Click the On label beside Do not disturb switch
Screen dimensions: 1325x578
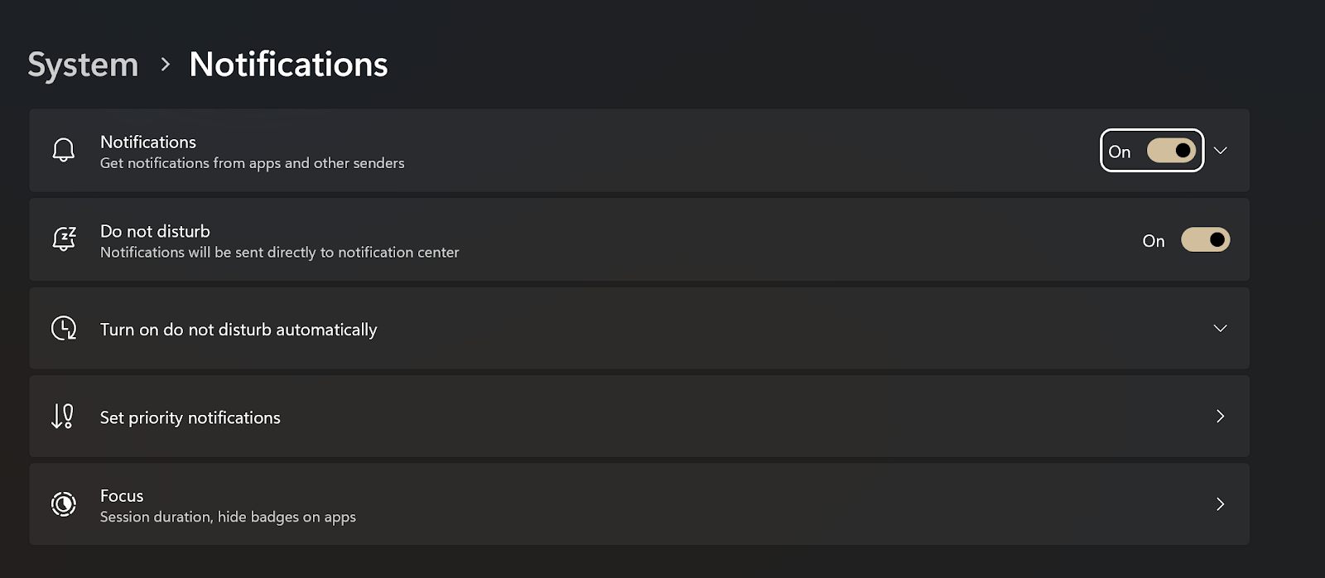coord(1154,241)
